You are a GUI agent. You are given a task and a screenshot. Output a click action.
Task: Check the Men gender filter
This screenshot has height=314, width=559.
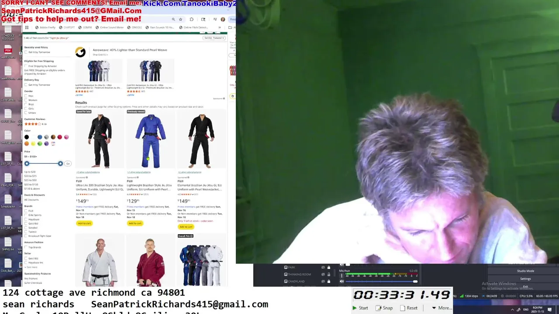point(26,96)
